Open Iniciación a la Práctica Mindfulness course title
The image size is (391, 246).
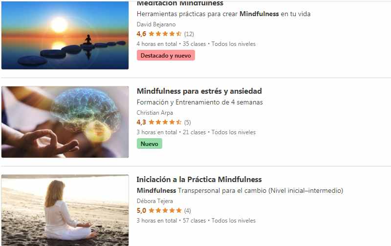coord(199,180)
